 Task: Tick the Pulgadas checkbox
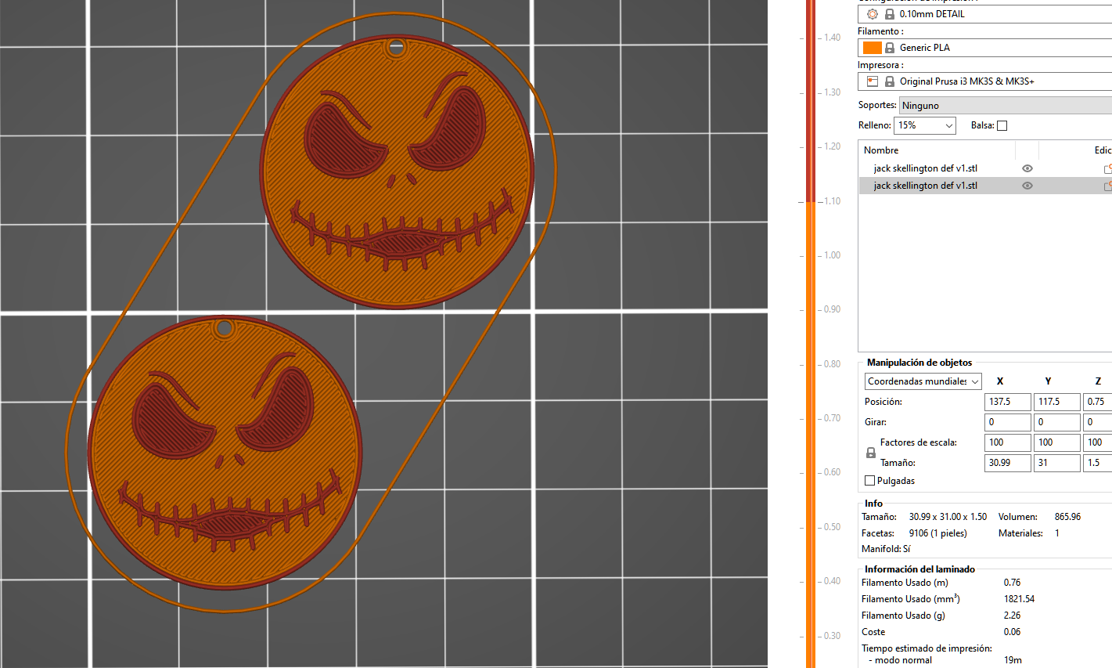[869, 481]
